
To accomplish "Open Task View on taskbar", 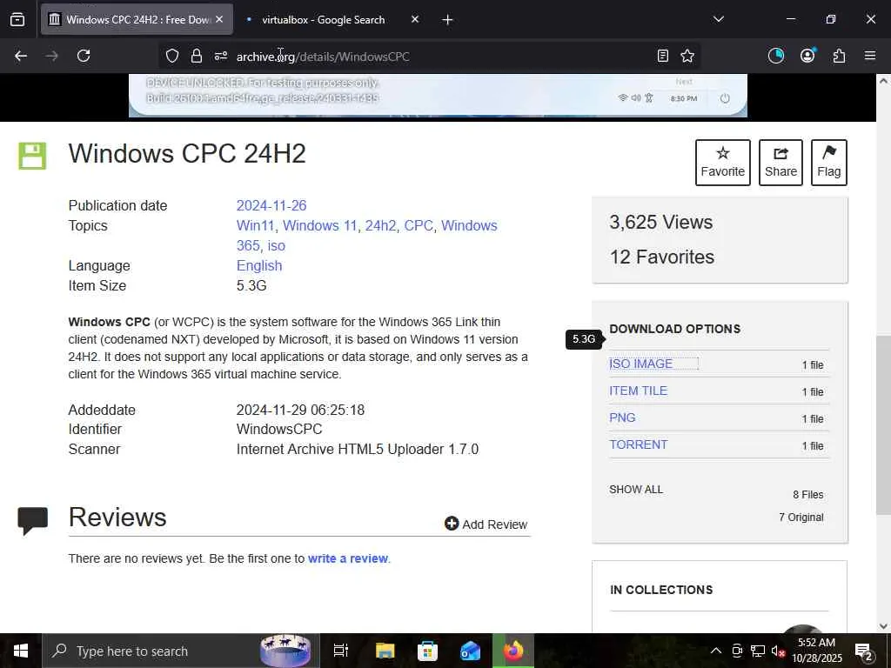I will point(340,651).
